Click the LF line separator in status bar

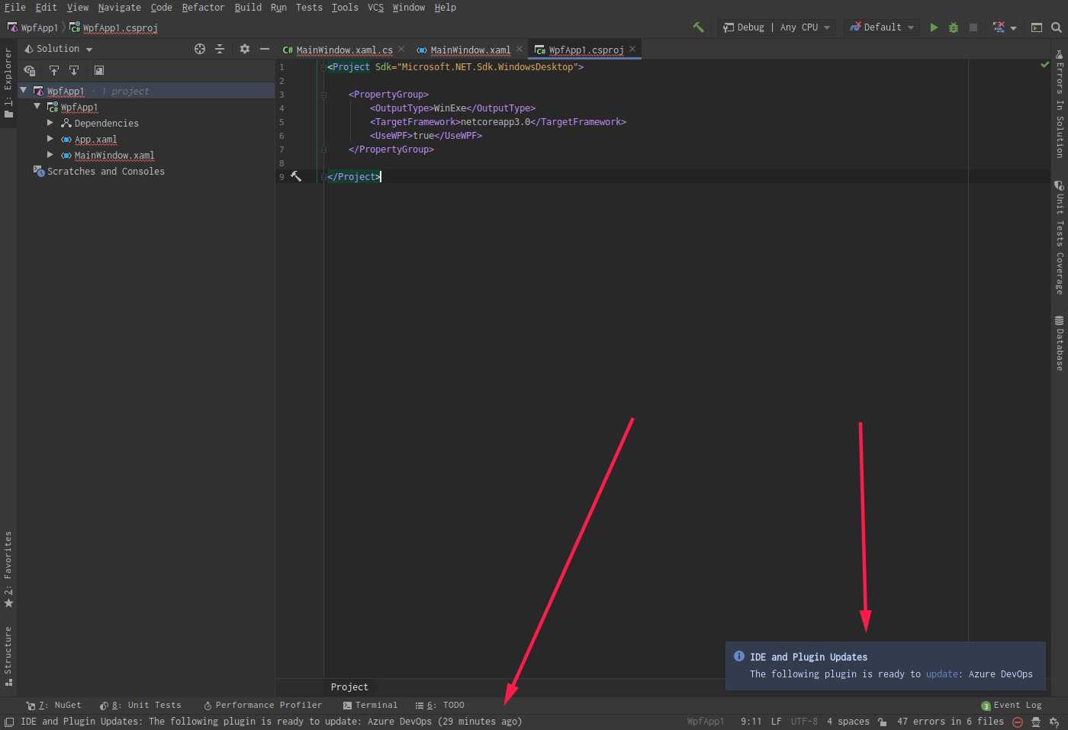pyautogui.click(x=776, y=722)
